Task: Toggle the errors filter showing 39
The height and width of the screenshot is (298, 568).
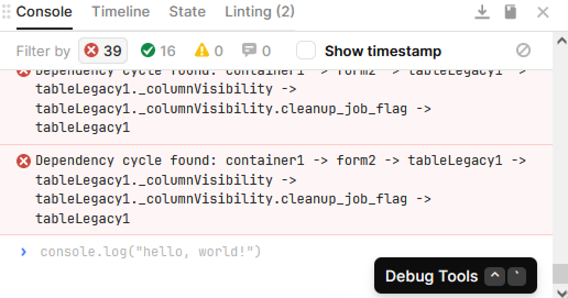Action: coord(103,51)
